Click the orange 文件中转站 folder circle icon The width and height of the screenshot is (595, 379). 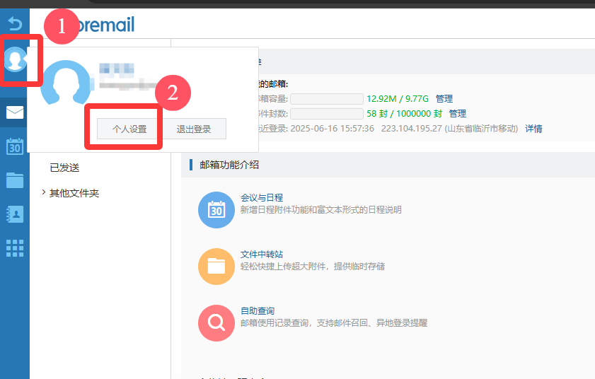(x=216, y=267)
